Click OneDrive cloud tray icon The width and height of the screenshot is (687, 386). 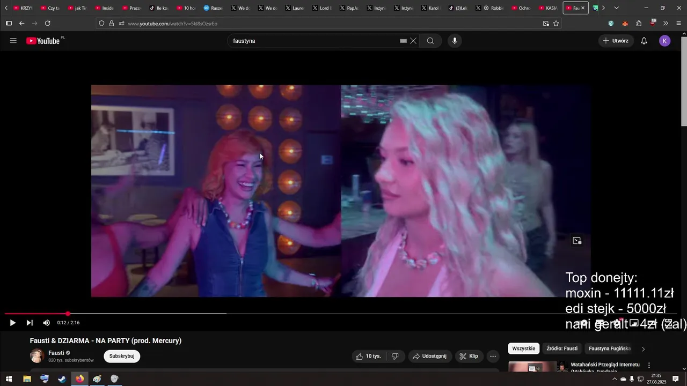[x=623, y=379]
